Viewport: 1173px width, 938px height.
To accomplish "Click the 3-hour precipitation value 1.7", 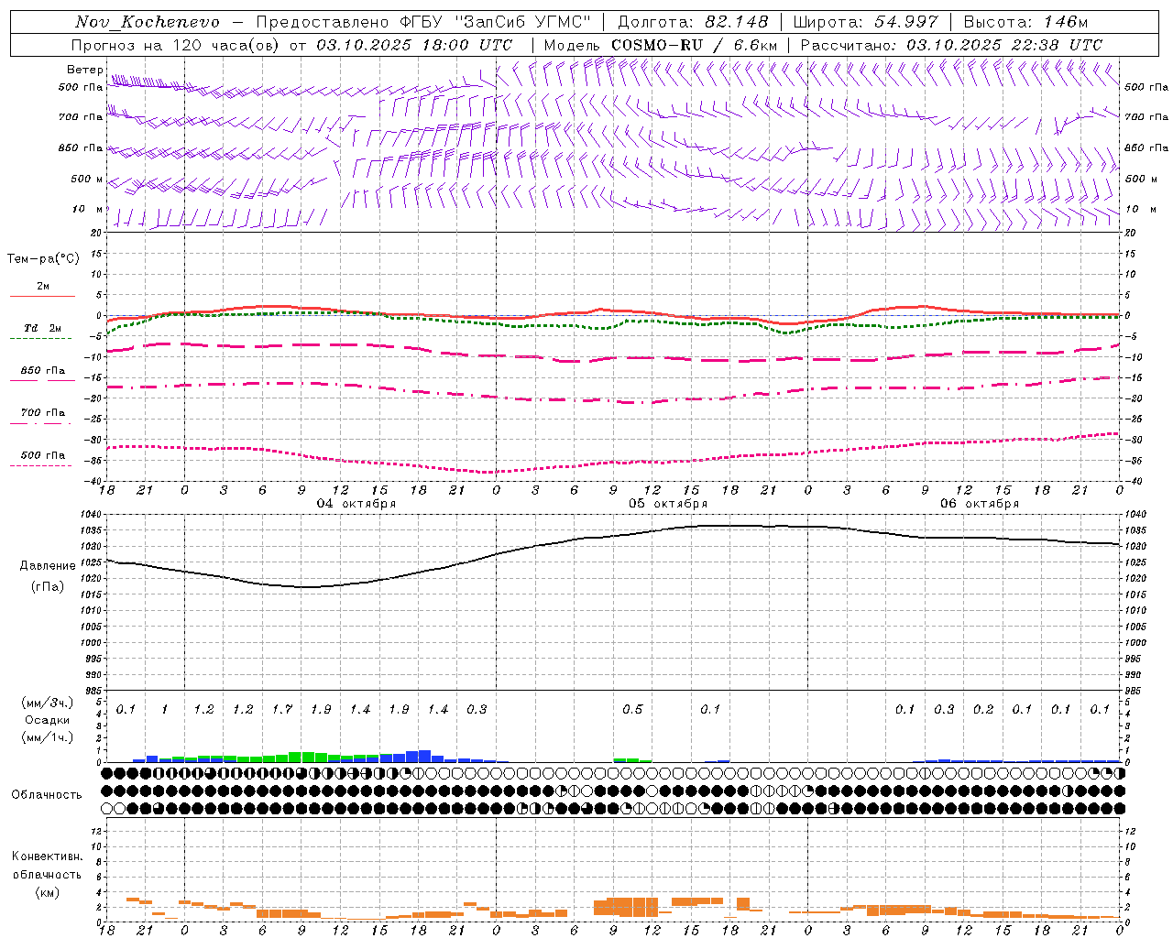I will [x=282, y=710].
